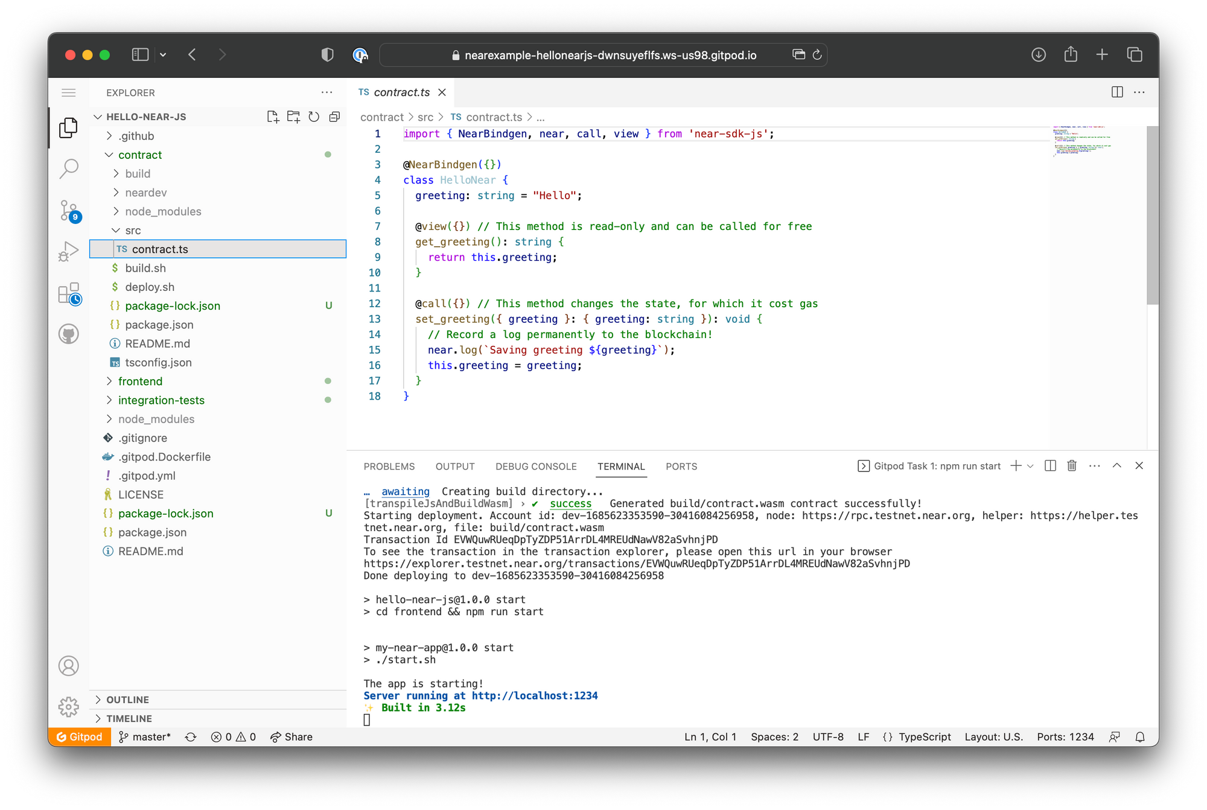Open the Accounts menu icon
1207x810 pixels.
point(69,666)
